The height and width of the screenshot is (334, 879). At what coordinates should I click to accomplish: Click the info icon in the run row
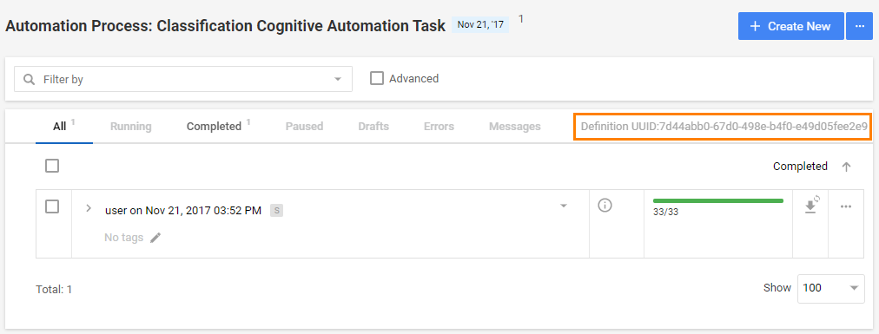tap(605, 206)
